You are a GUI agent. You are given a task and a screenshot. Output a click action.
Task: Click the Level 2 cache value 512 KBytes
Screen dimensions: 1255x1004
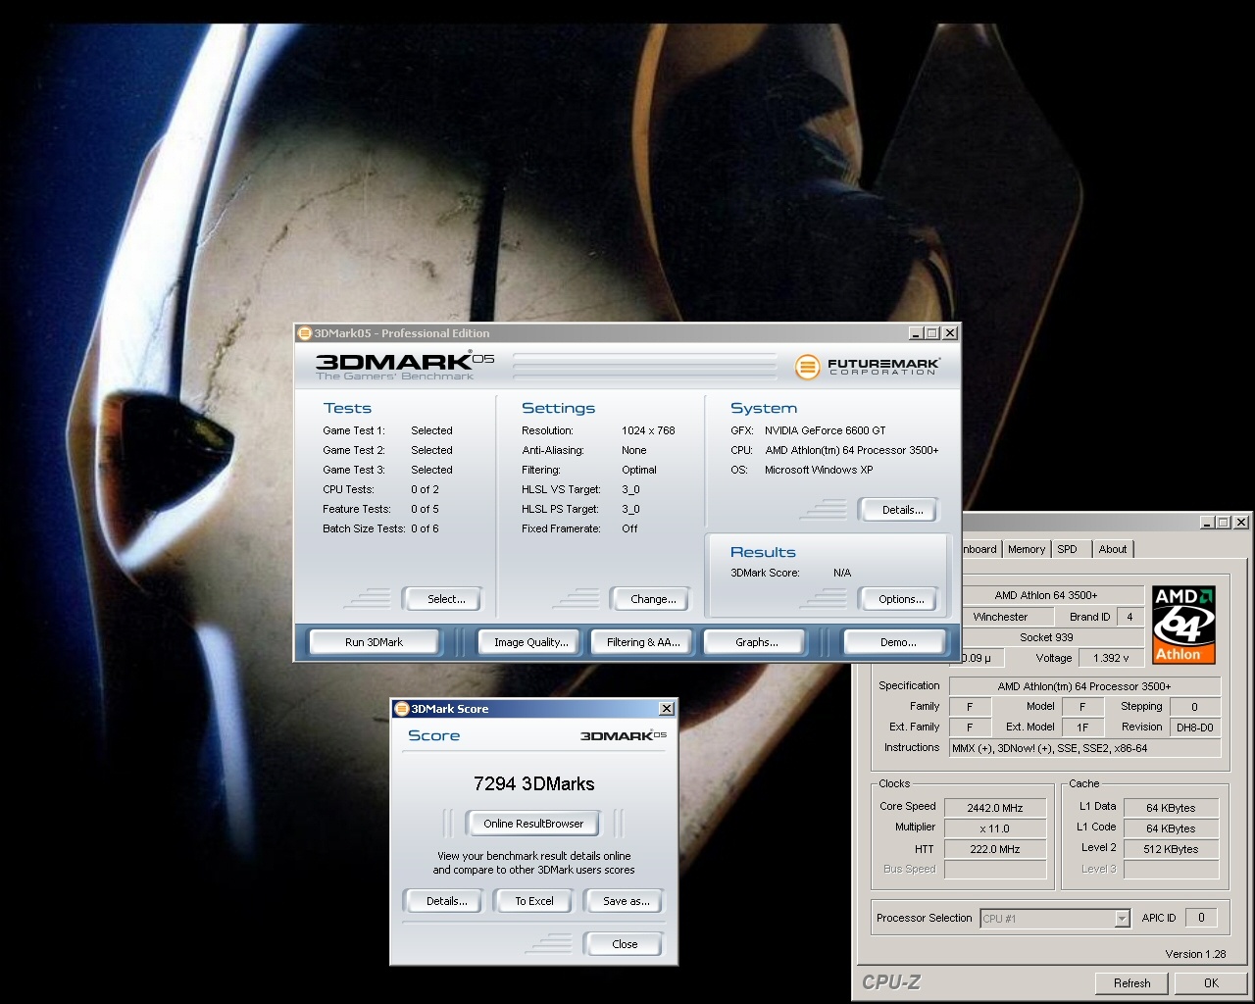pyautogui.click(x=1171, y=849)
